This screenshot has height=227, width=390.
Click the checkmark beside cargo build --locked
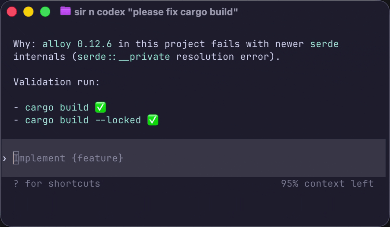point(153,120)
